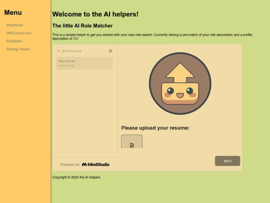270x203 pixels.
Task: Click the Menu heading in sidebar
Action: click(x=13, y=13)
